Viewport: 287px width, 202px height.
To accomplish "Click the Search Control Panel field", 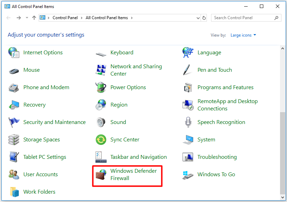I will pyautogui.click(x=246, y=18).
